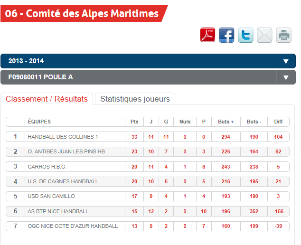Image resolution: width=301 pixels, height=245 pixels.
Task: Click the Pts column header
Action: [134, 122]
